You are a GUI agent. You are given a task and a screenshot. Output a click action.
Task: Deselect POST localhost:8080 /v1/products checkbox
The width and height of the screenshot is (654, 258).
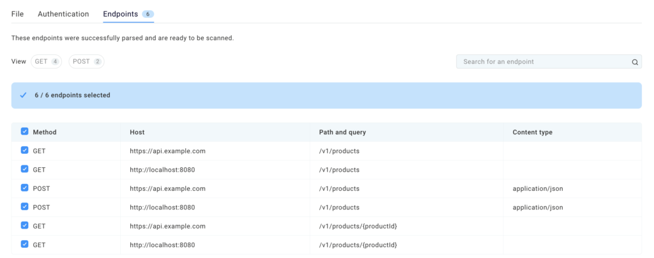tap(24, 207)
